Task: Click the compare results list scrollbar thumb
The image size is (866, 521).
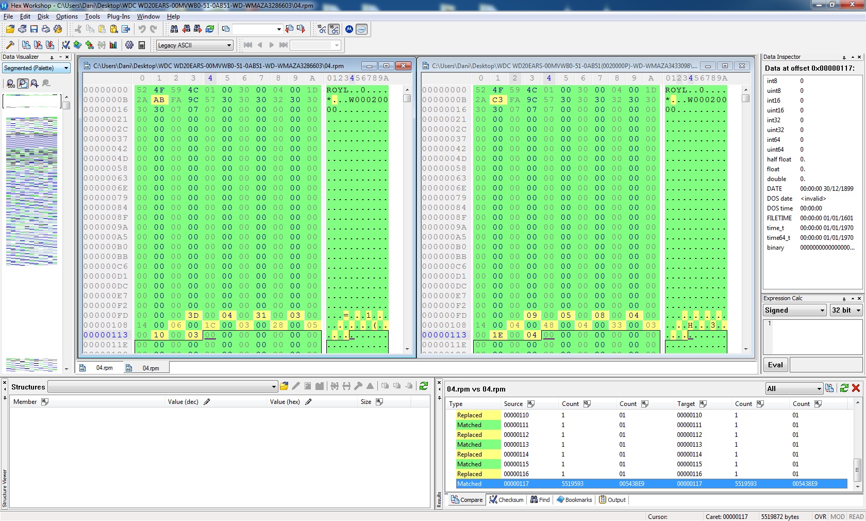Action: tap(858, 469)
